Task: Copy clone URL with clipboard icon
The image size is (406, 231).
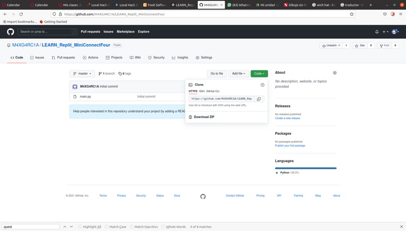Action: [x=259, y=99]
